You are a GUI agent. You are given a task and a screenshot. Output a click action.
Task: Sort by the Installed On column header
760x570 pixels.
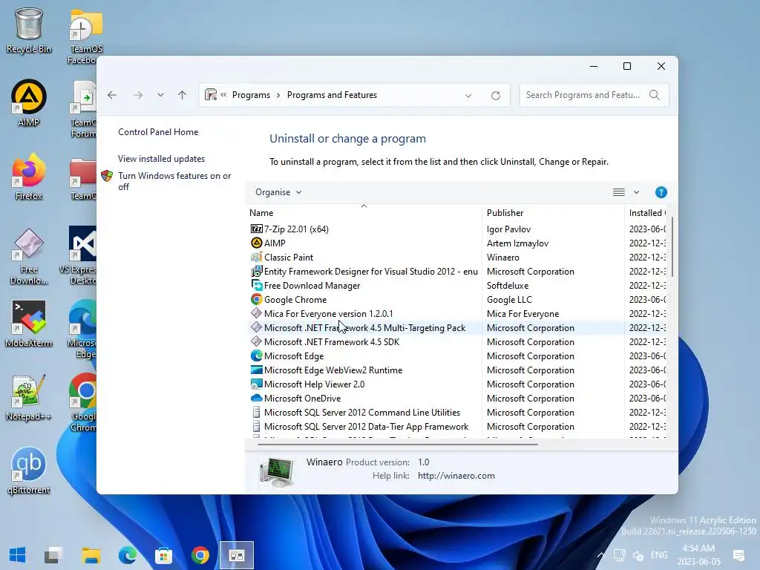coord(646,213)
